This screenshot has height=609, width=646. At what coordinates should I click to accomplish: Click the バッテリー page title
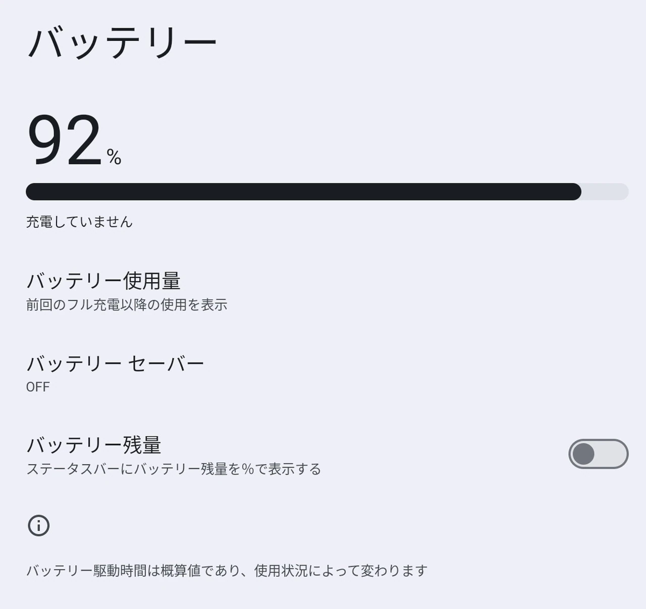[x=122, y=43]
